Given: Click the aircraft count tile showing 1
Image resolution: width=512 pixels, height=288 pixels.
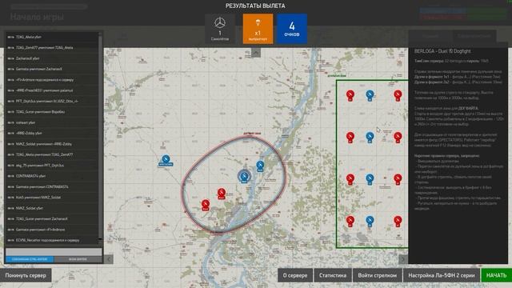Looking at the screenshot, I should pos(220,29).
